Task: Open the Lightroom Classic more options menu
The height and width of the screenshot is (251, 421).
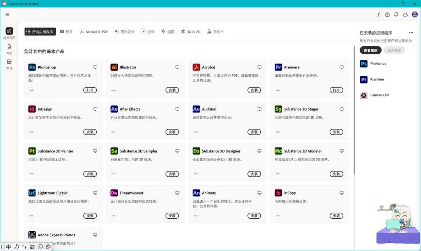Action: click(x=32, y=216)
